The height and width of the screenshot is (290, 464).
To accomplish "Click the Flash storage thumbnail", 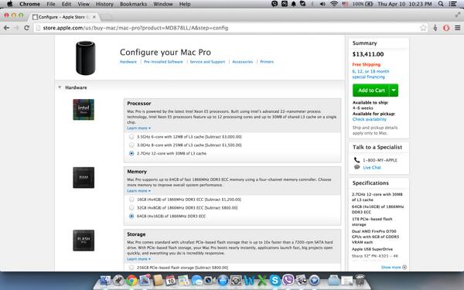I will tap(84, 241).
